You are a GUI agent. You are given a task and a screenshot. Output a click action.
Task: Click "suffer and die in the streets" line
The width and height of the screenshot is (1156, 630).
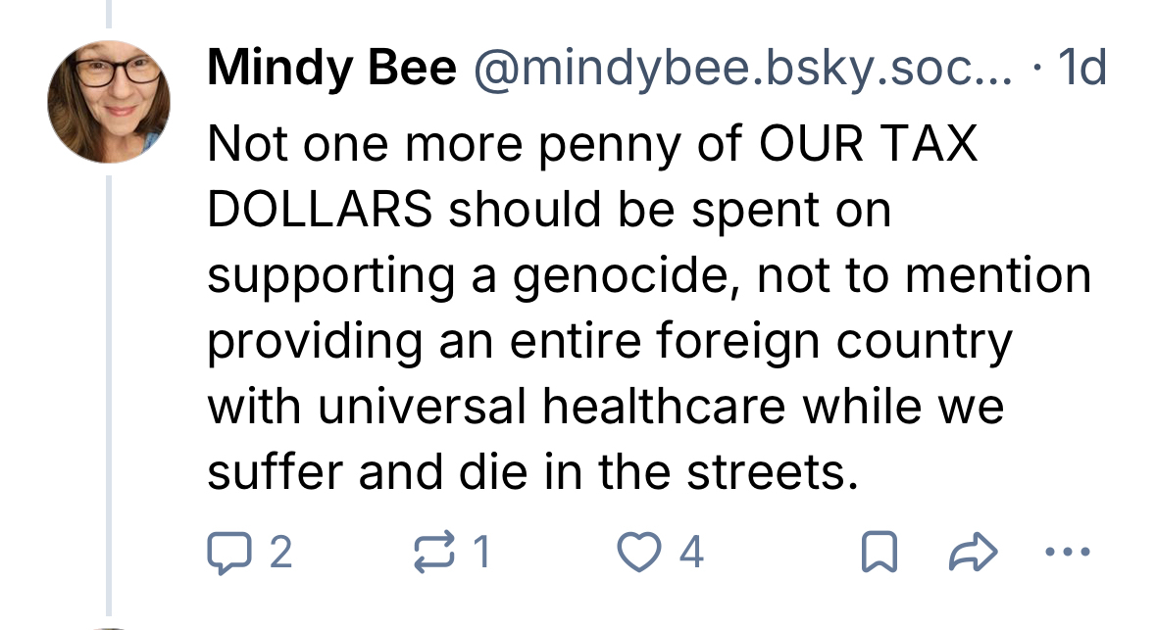527,474
